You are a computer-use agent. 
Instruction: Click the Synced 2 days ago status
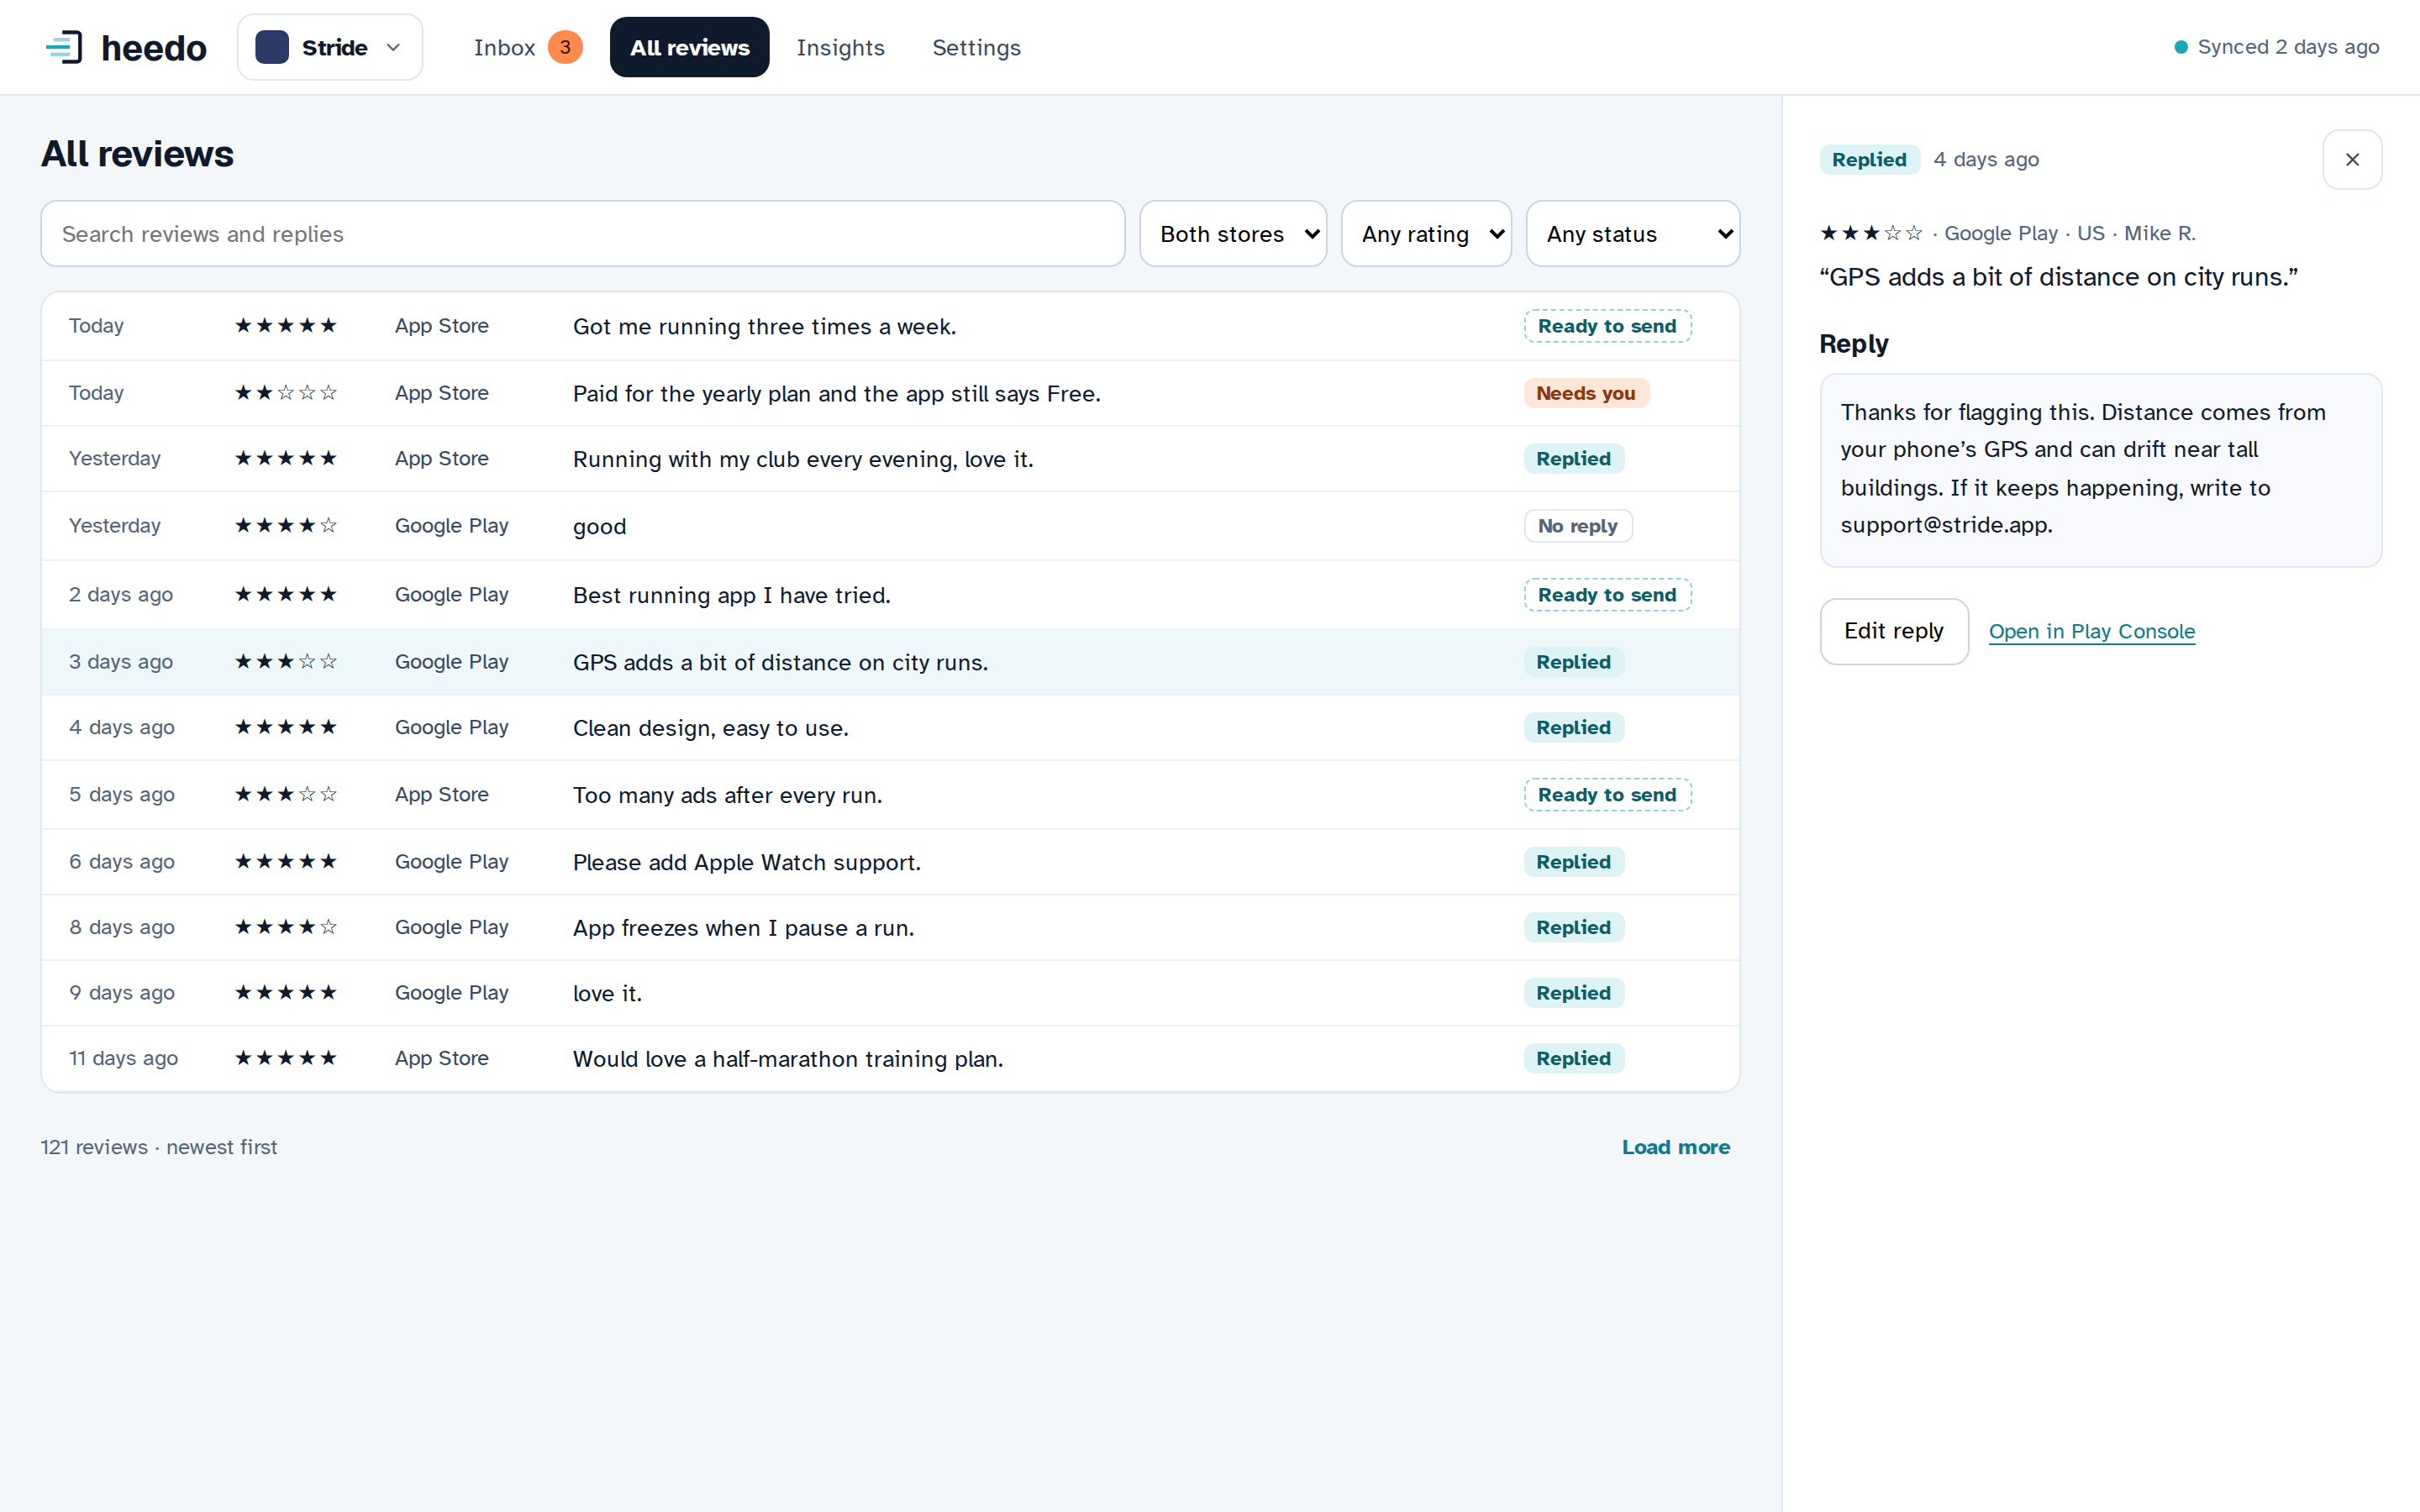click(2277, 47)
